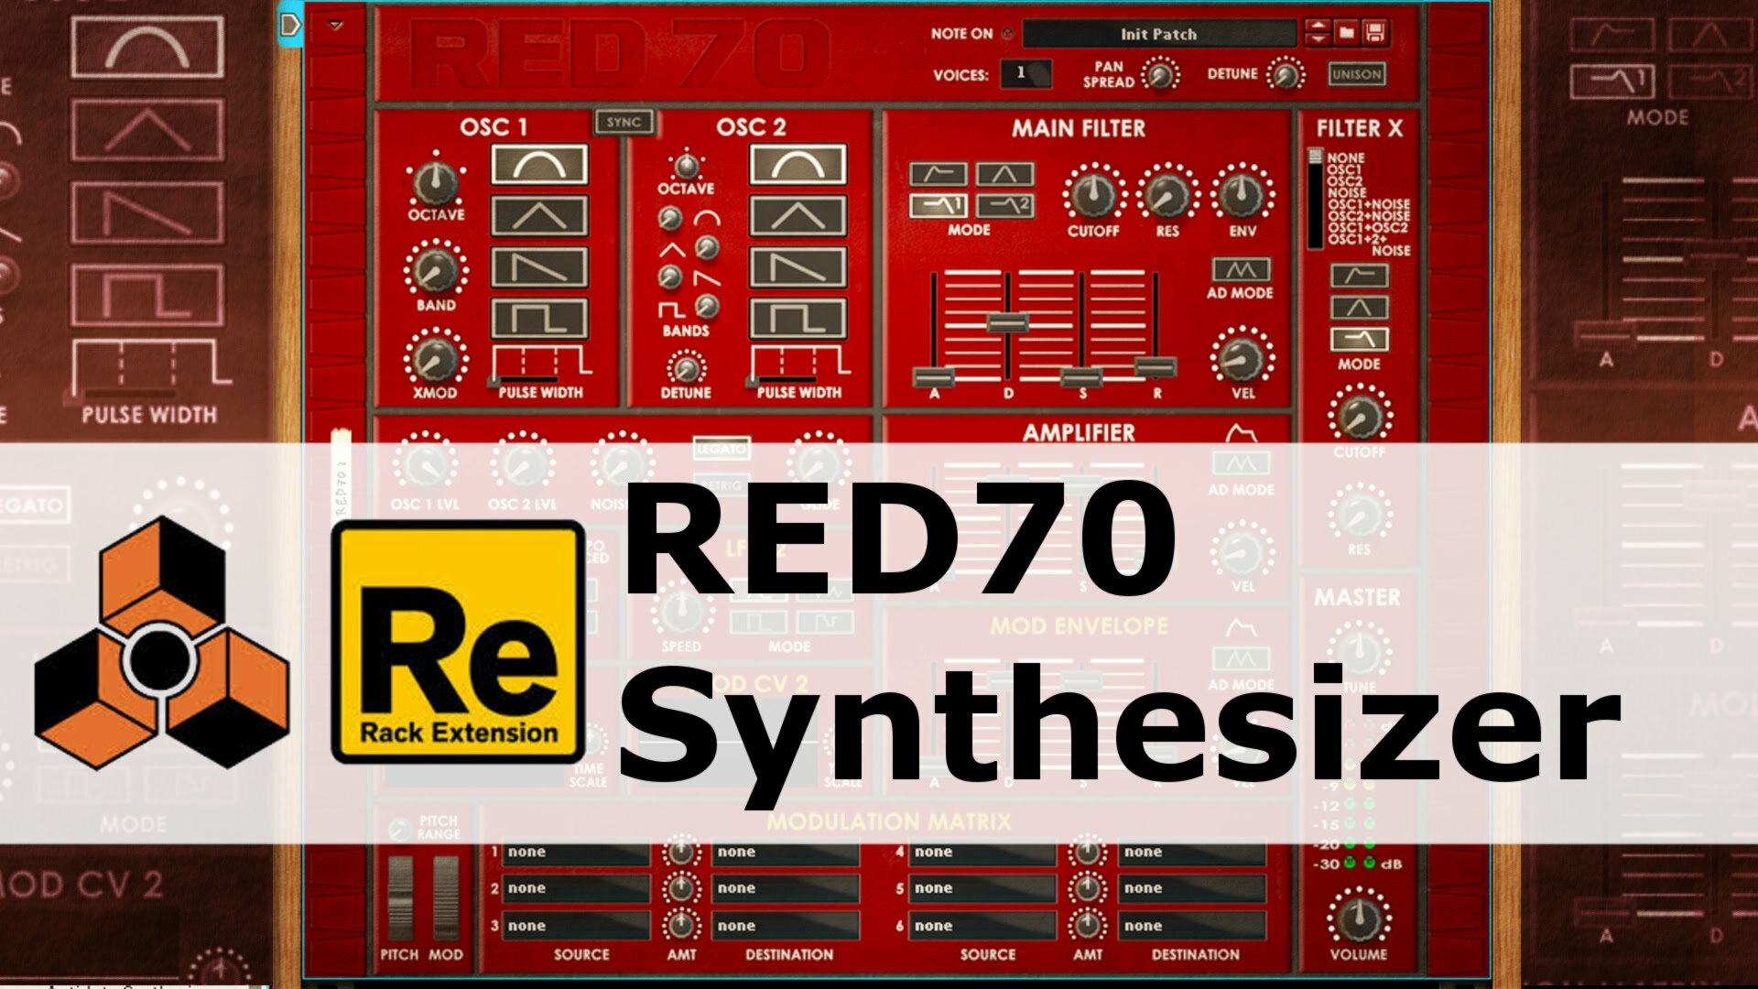The width and height of the screenshot is (1758, 989).
Task: Select OSC1+NOISE in Filter X source list
Action: (x=1369, y=204)
